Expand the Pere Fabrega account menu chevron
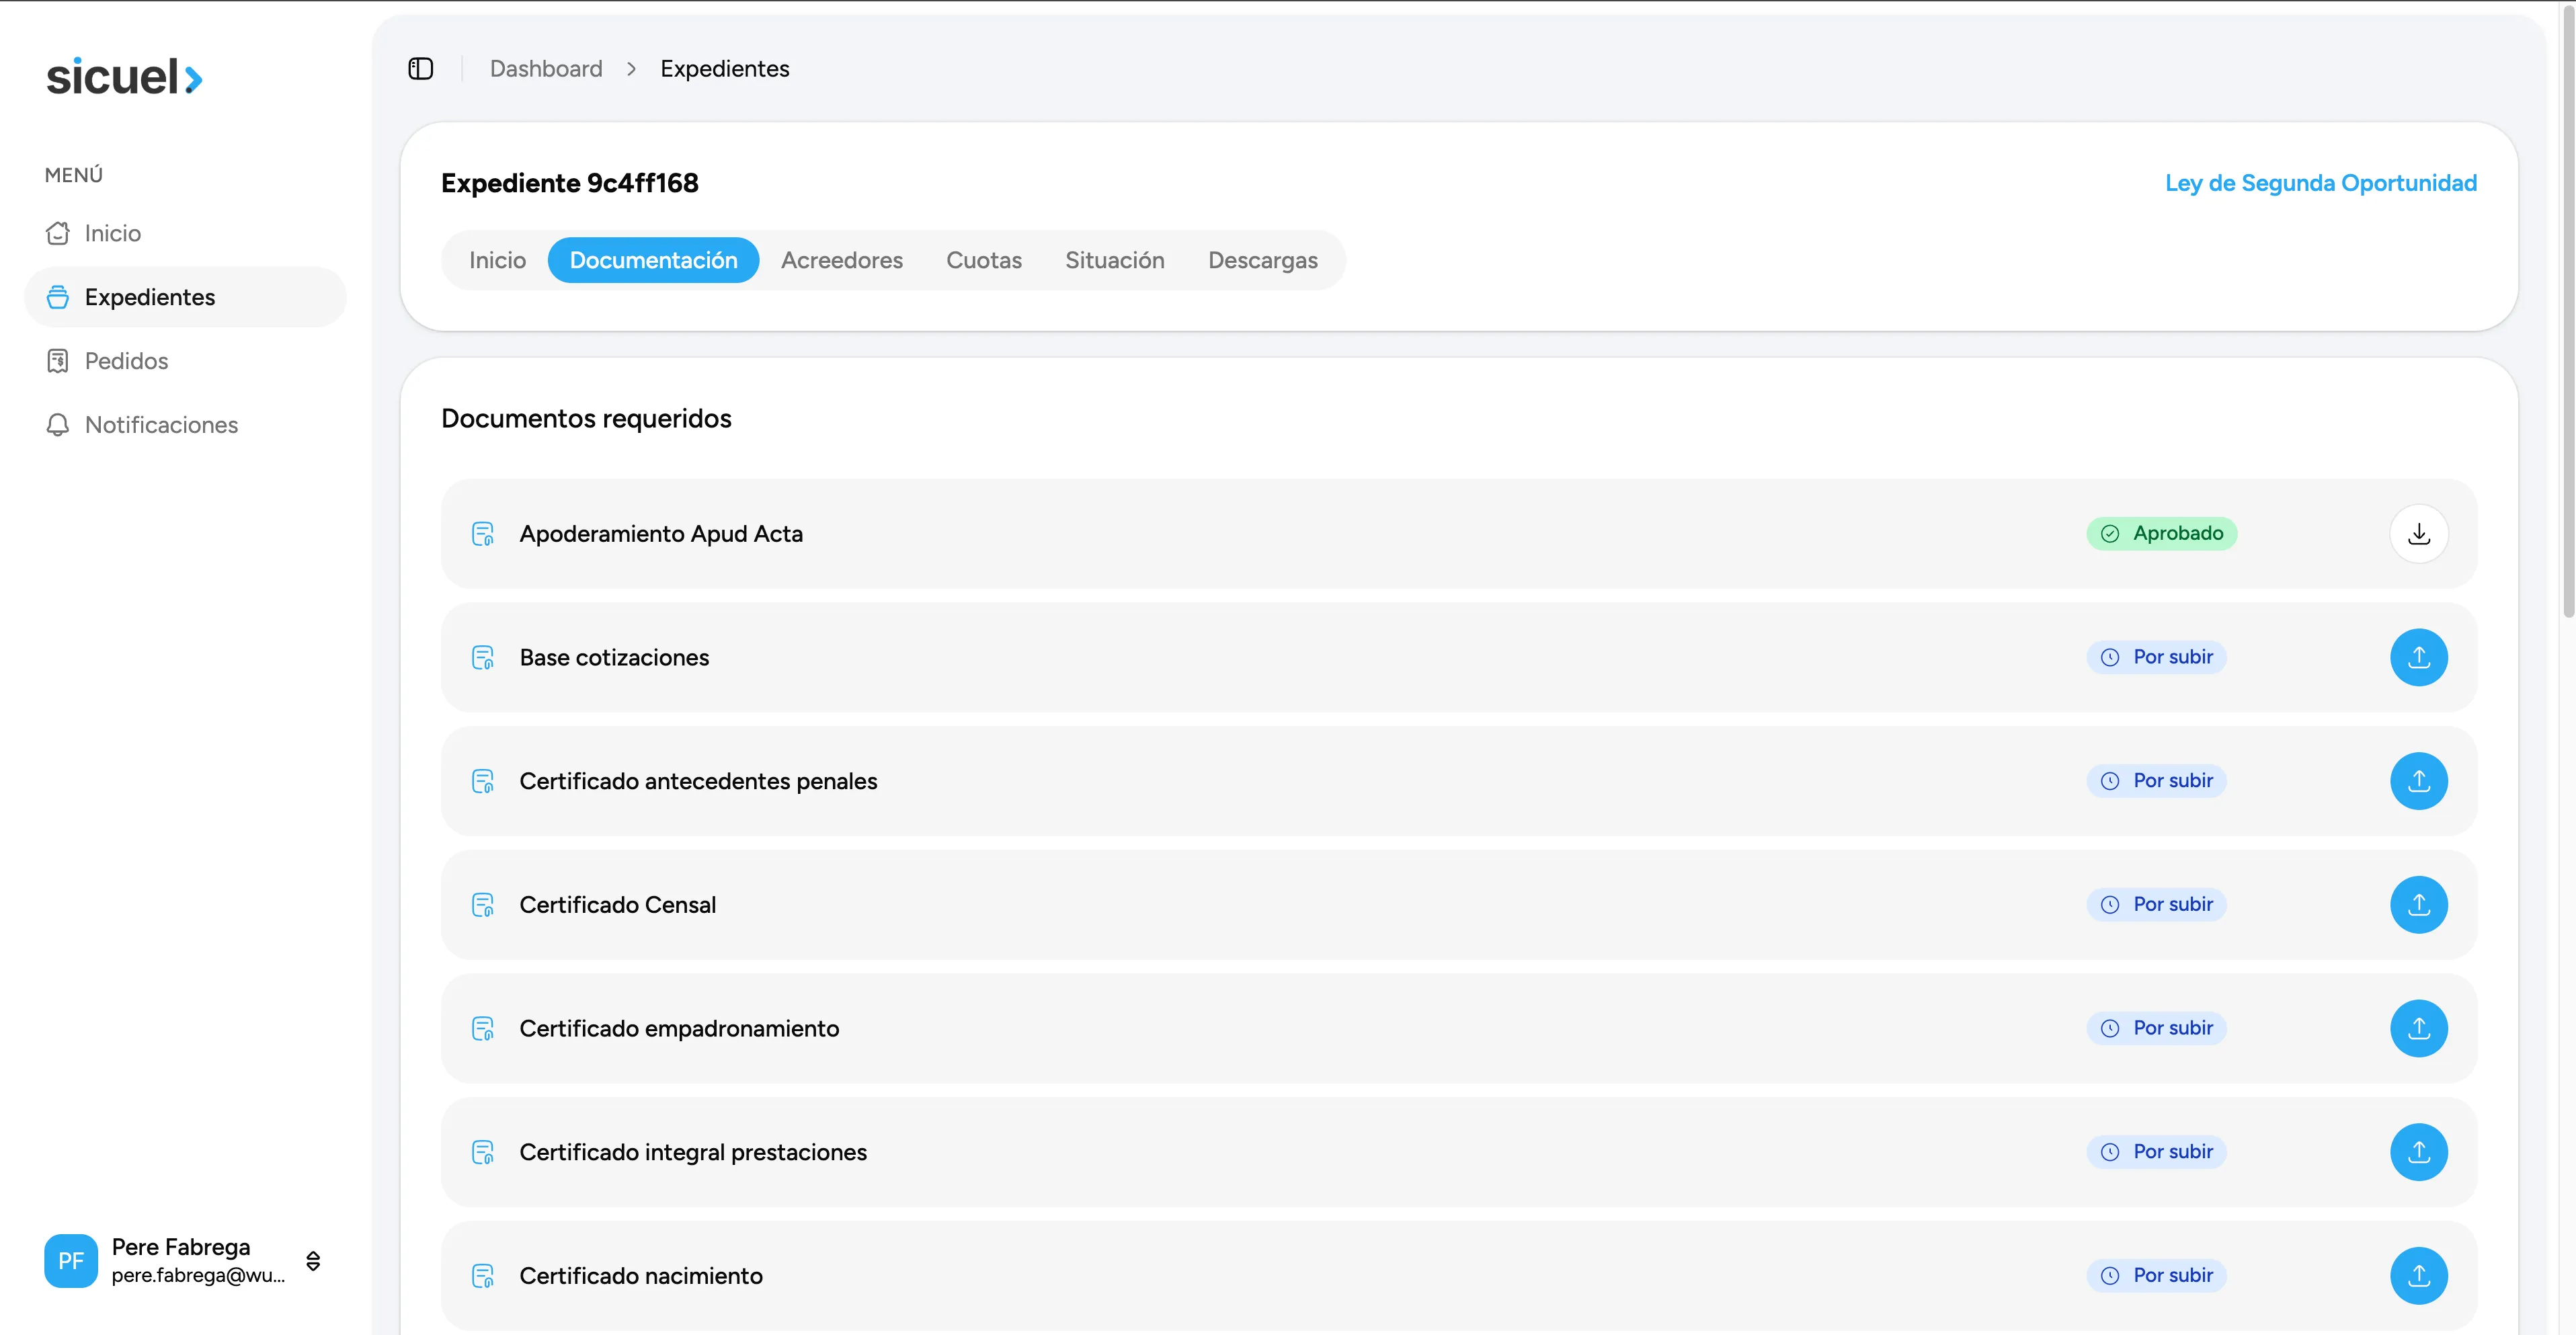The width and height of the screenshot is (2576, 1335). 313,1261
